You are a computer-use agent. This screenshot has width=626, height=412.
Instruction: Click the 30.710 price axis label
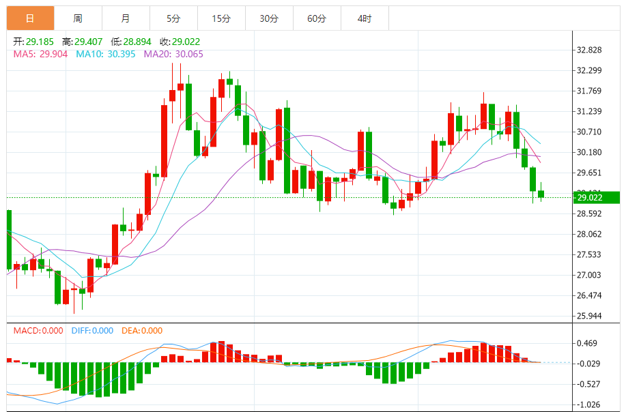[x=589, y=132]
